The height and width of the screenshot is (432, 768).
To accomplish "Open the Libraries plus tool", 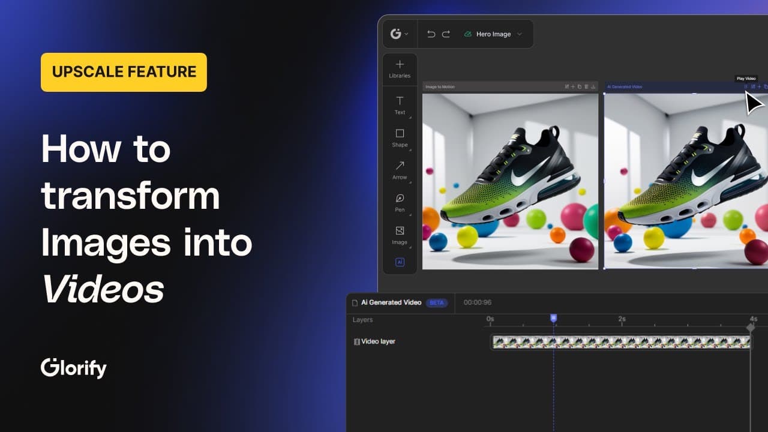I will point(400,69).
